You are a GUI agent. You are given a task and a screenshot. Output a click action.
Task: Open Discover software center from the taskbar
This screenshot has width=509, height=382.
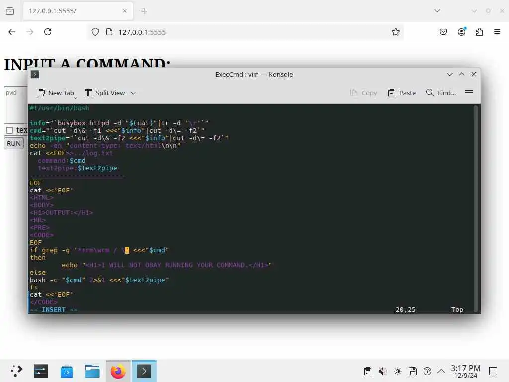point(67,371)
